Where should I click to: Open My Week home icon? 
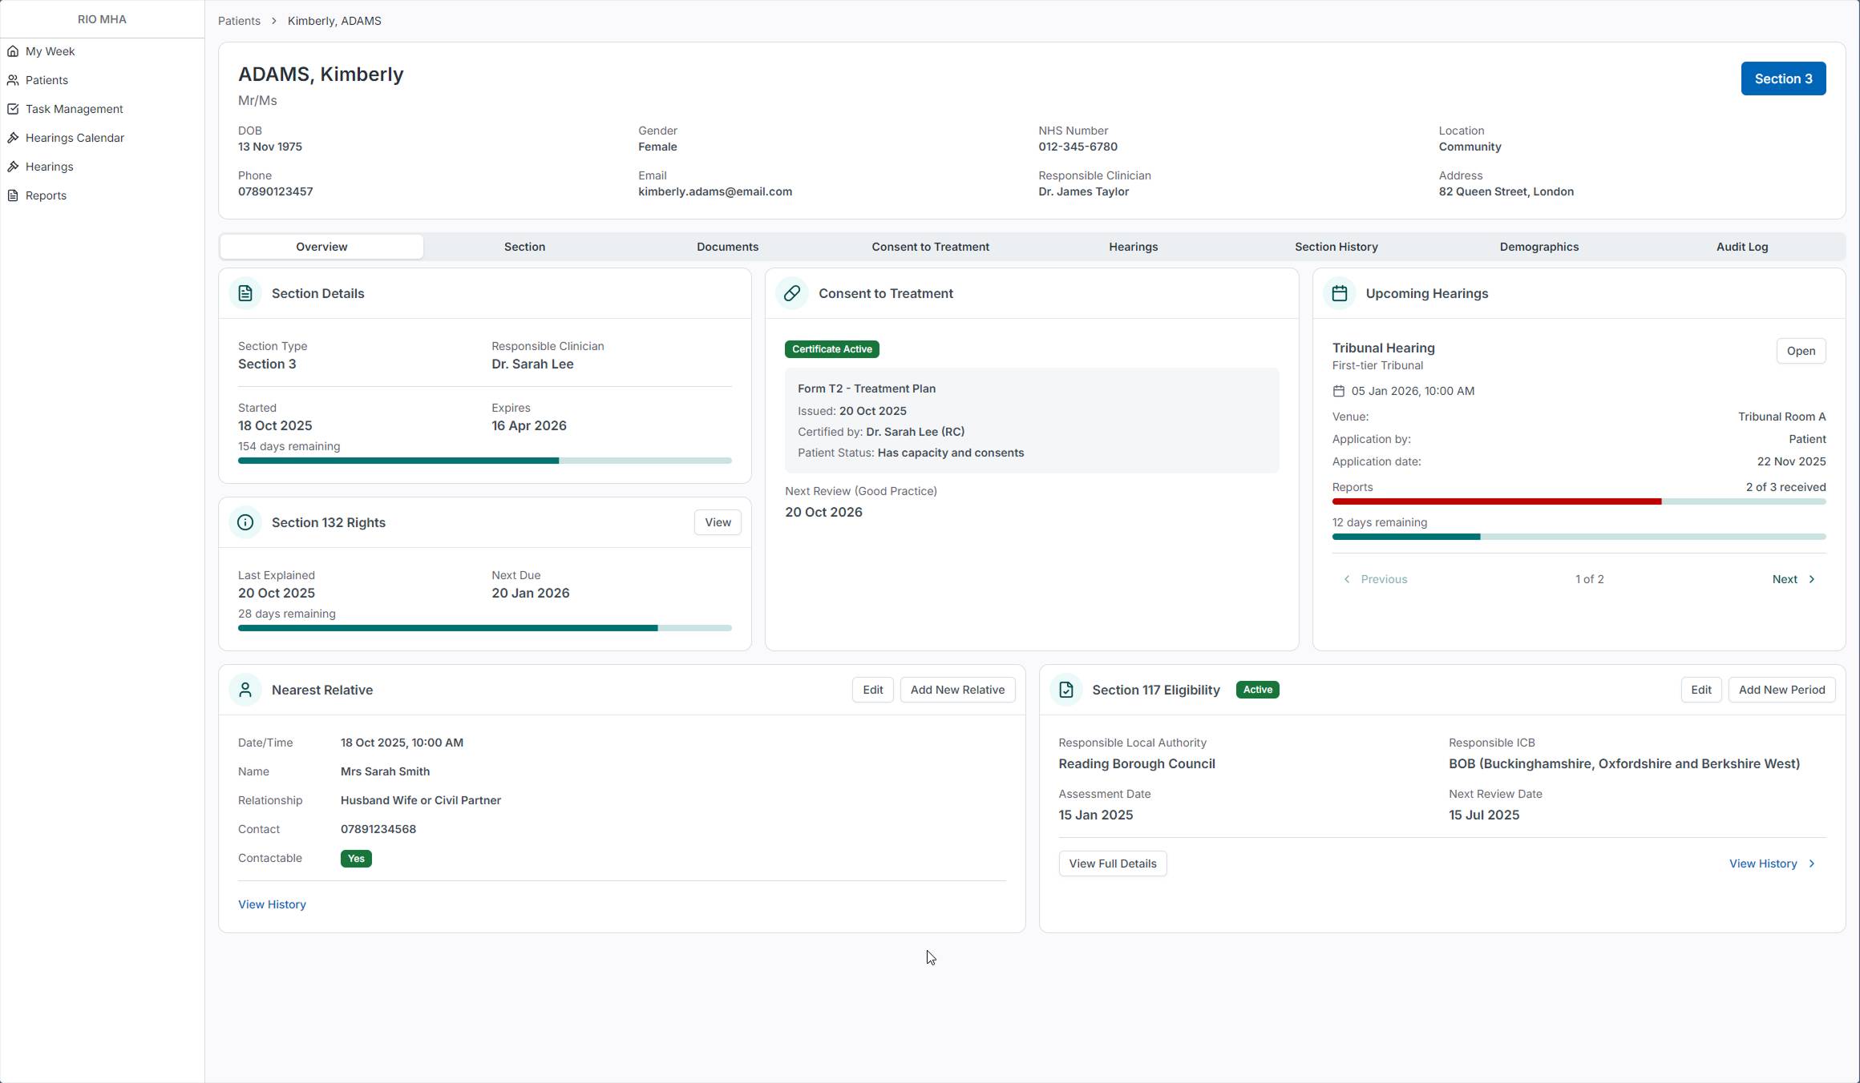(x=13, y=51)
